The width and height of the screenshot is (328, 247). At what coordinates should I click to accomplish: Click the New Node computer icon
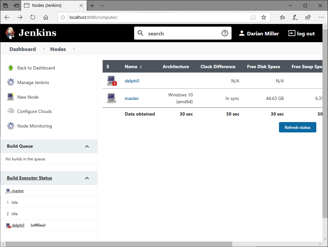(x=11, y=97)
